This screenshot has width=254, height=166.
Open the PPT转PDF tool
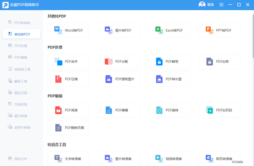point(219,30)
